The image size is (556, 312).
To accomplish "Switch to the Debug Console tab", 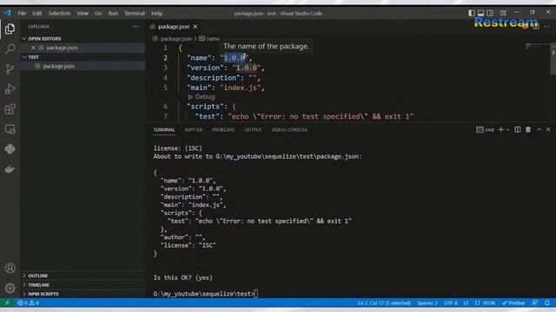I will coord(289,130).
